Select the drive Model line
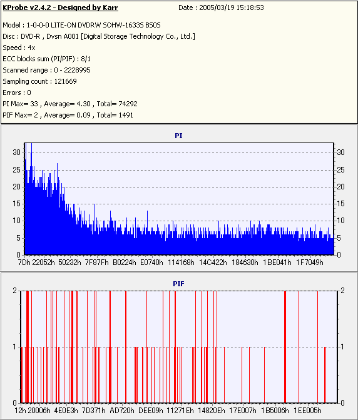 [x=81, y=25]
